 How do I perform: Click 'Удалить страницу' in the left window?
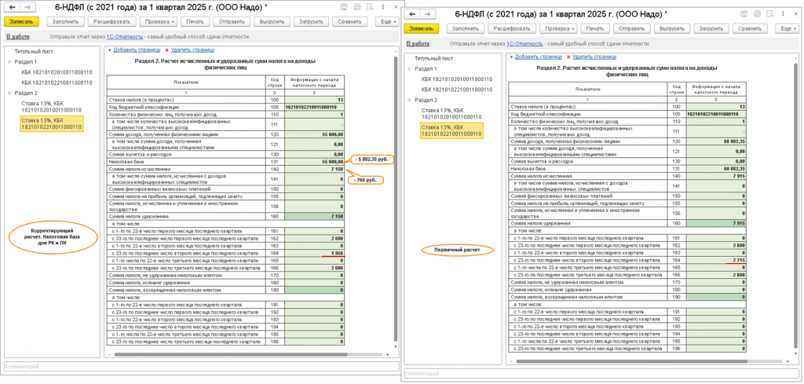[x=192, y=49]
